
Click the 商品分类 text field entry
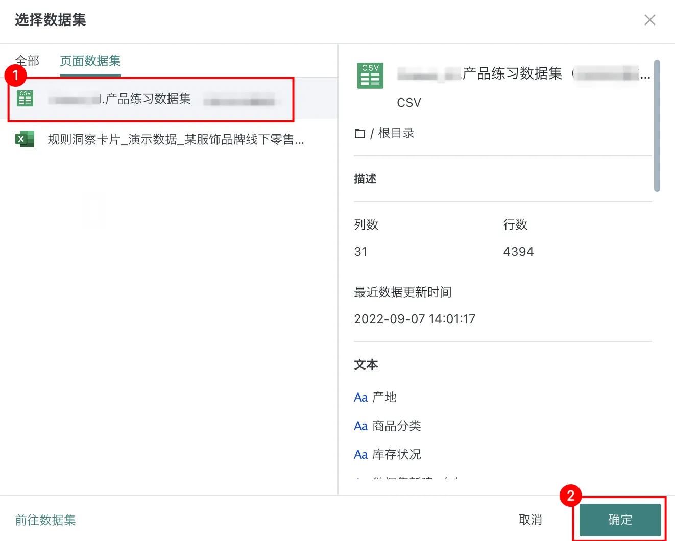pos(396,426)
